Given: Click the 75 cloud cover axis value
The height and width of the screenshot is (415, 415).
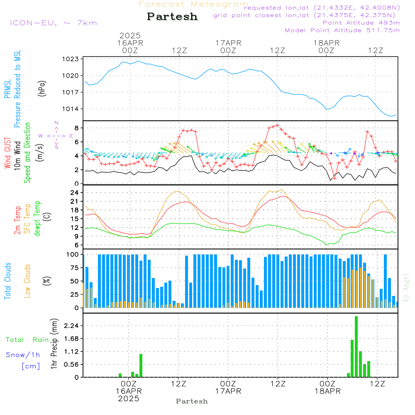Looking at the screenshot, I should tap(75, 268).
